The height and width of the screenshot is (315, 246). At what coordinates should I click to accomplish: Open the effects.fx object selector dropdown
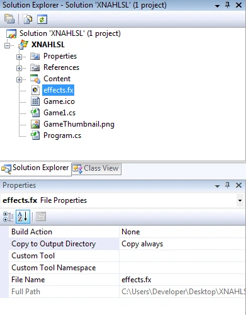coord(240,200)
